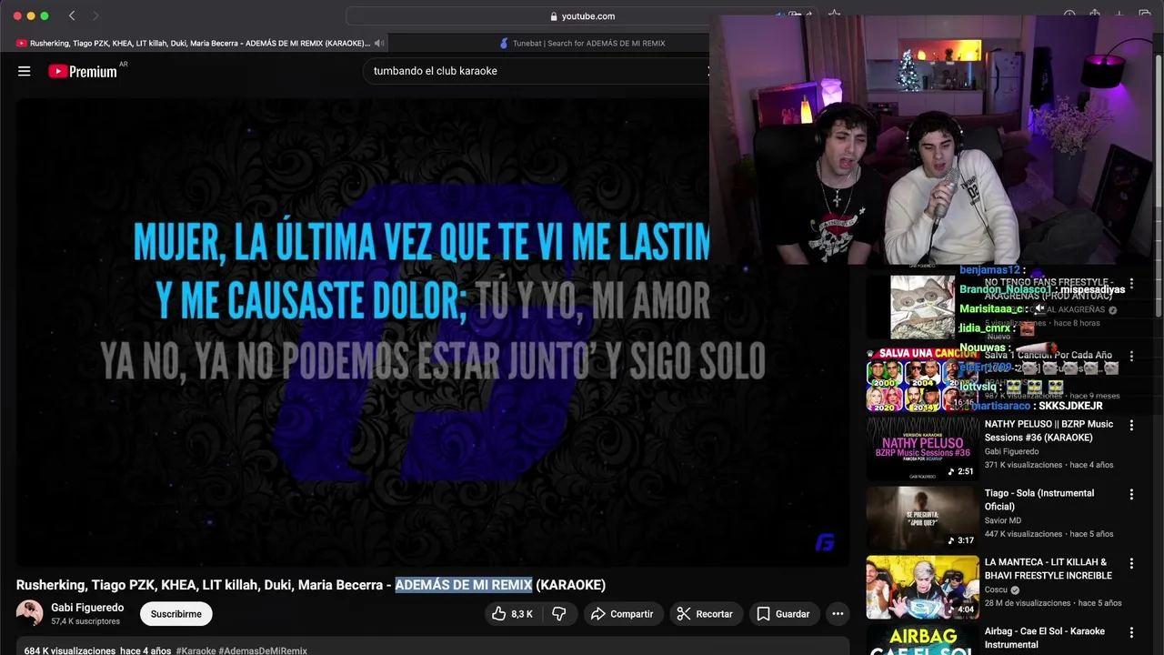Open options menu for NO TENGO FANS FREESTYLE

(x=1131, y=284)
